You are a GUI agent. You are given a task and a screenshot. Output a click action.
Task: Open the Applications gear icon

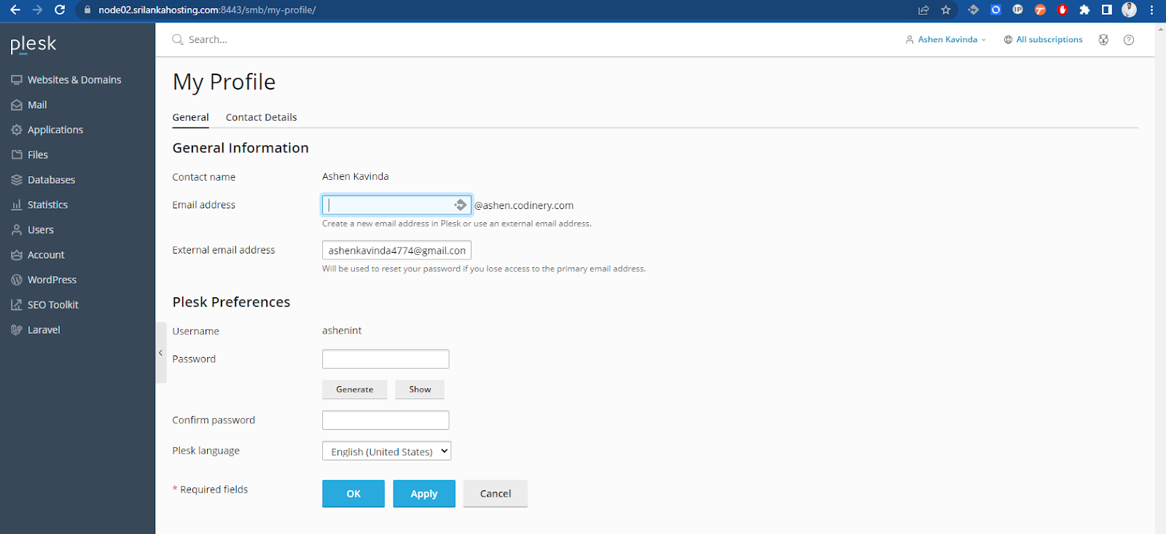(x=17, y=130)
